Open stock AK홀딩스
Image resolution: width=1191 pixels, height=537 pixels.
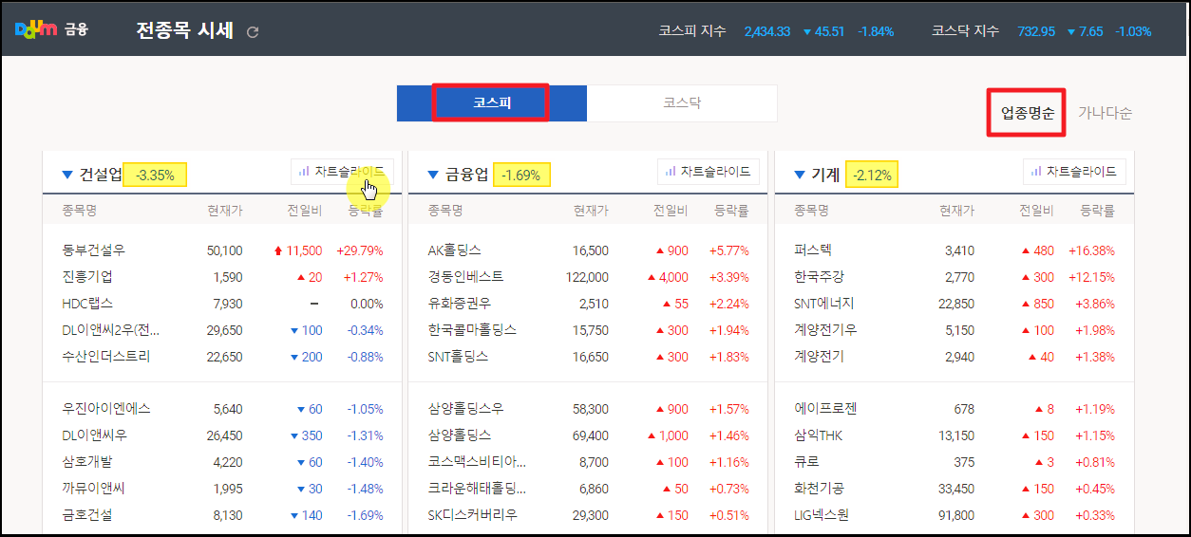(455, 250)
